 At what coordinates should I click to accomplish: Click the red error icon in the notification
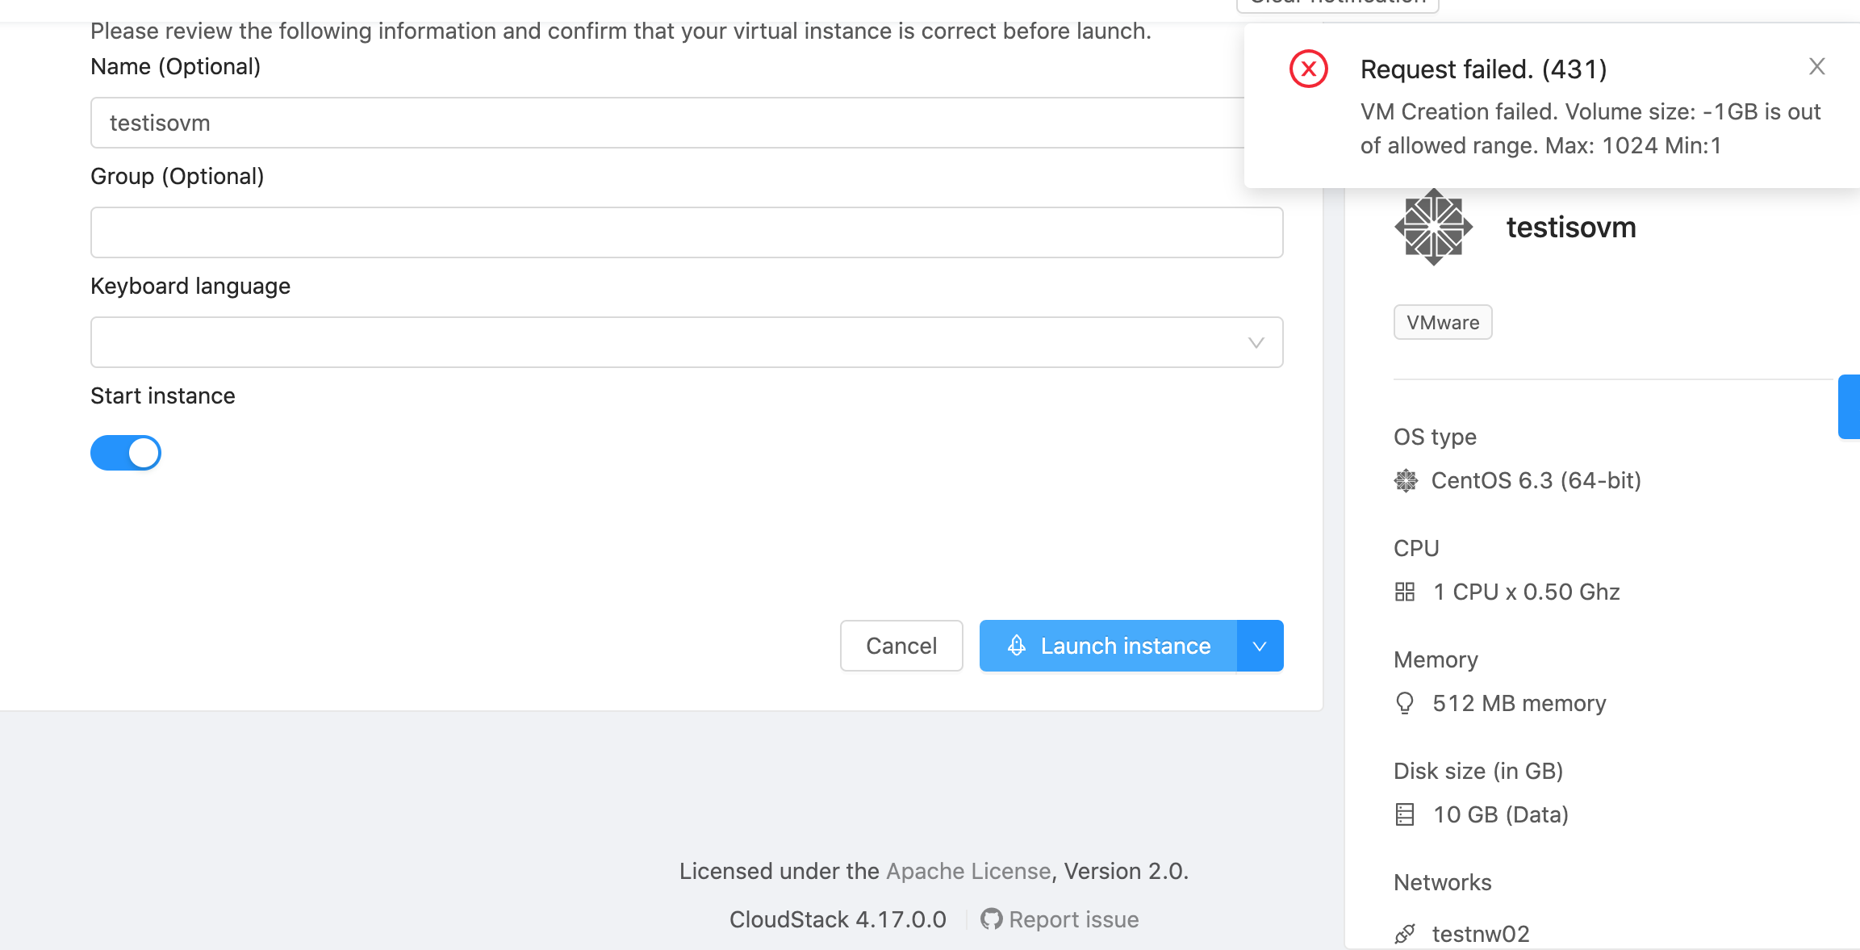(1308, 69)
